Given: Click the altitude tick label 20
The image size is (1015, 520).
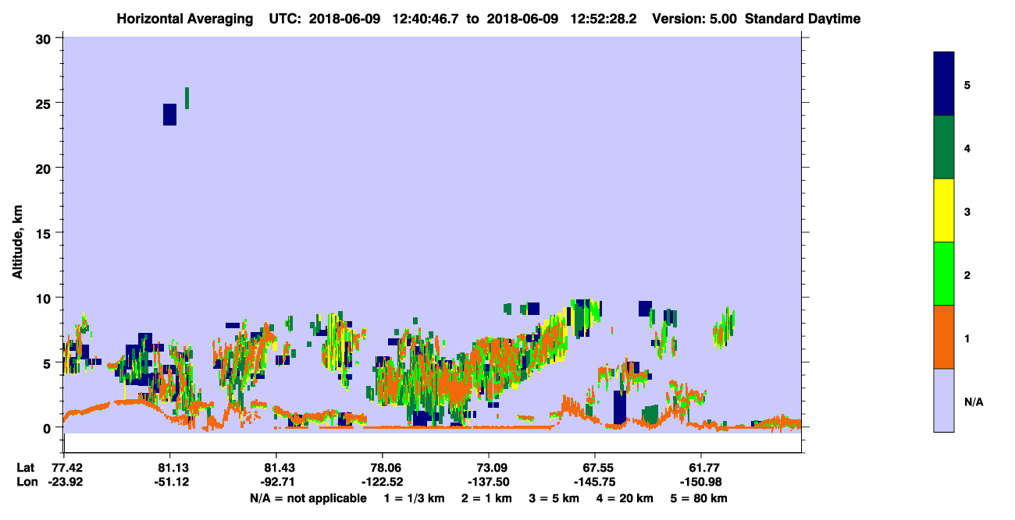Looking at the screenshot, I should (x=45, y=168).
